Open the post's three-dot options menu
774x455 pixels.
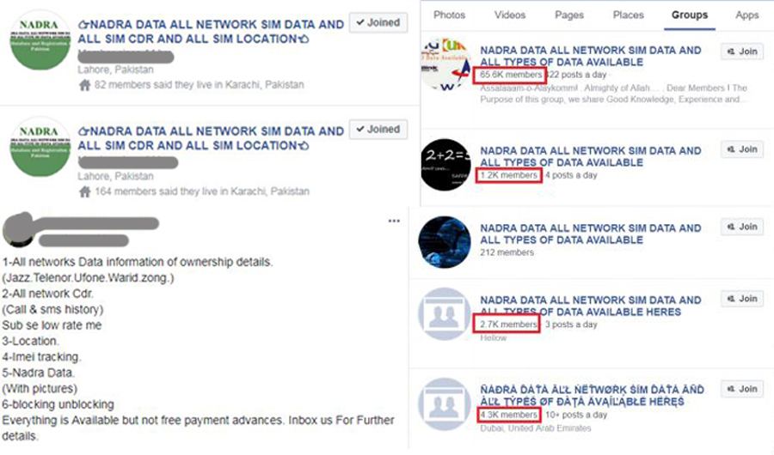click(394, 221)
